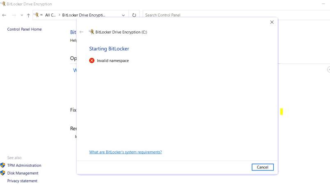
Task: Click the forward navigation arrow in Control Panel
Action: coord(14,15)
